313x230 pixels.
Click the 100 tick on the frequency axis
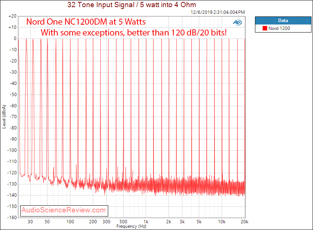coord(70,222)
